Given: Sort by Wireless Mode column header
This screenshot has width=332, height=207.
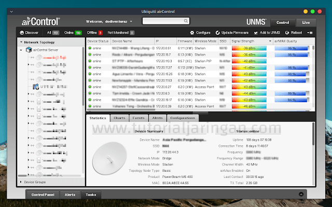Looking at the screenshot, I should pyautogui.click(x=205, y=41).
